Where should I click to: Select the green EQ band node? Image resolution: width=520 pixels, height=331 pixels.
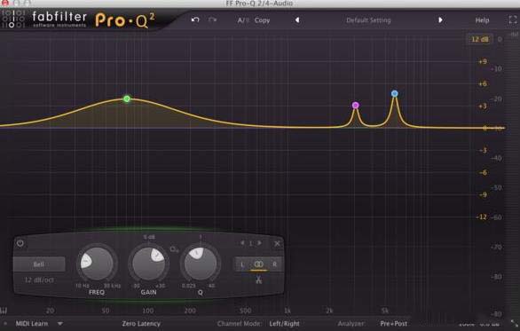tap(127, 99)
